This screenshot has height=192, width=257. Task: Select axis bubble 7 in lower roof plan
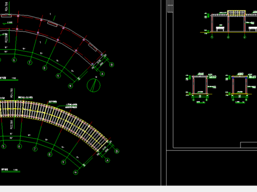pos(35,149)
